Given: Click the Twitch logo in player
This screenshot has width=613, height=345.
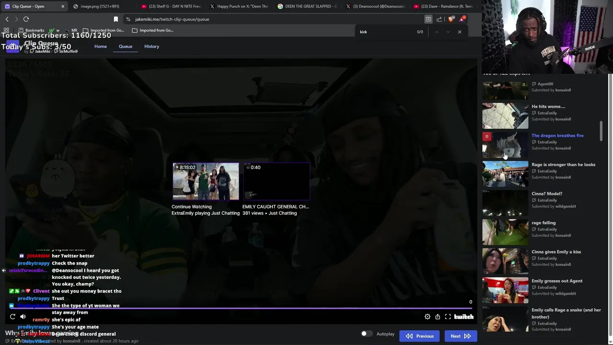Looking at the screenshot, I should [464, 317].
